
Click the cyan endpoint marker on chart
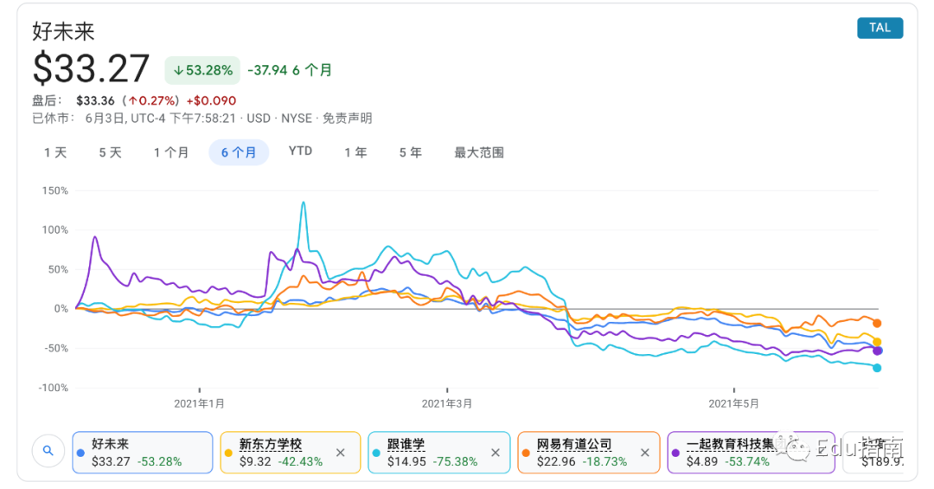[877, 368]
